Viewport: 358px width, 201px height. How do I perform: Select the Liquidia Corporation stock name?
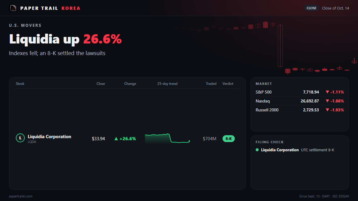[x=50, y=137]
